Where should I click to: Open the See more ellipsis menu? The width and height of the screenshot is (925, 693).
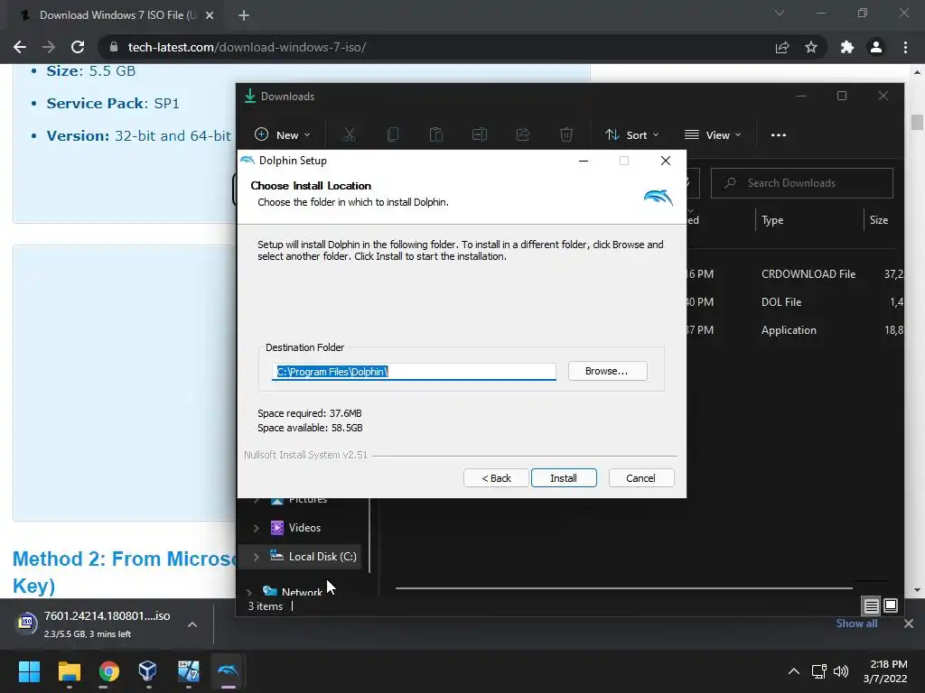pos(778,135)
